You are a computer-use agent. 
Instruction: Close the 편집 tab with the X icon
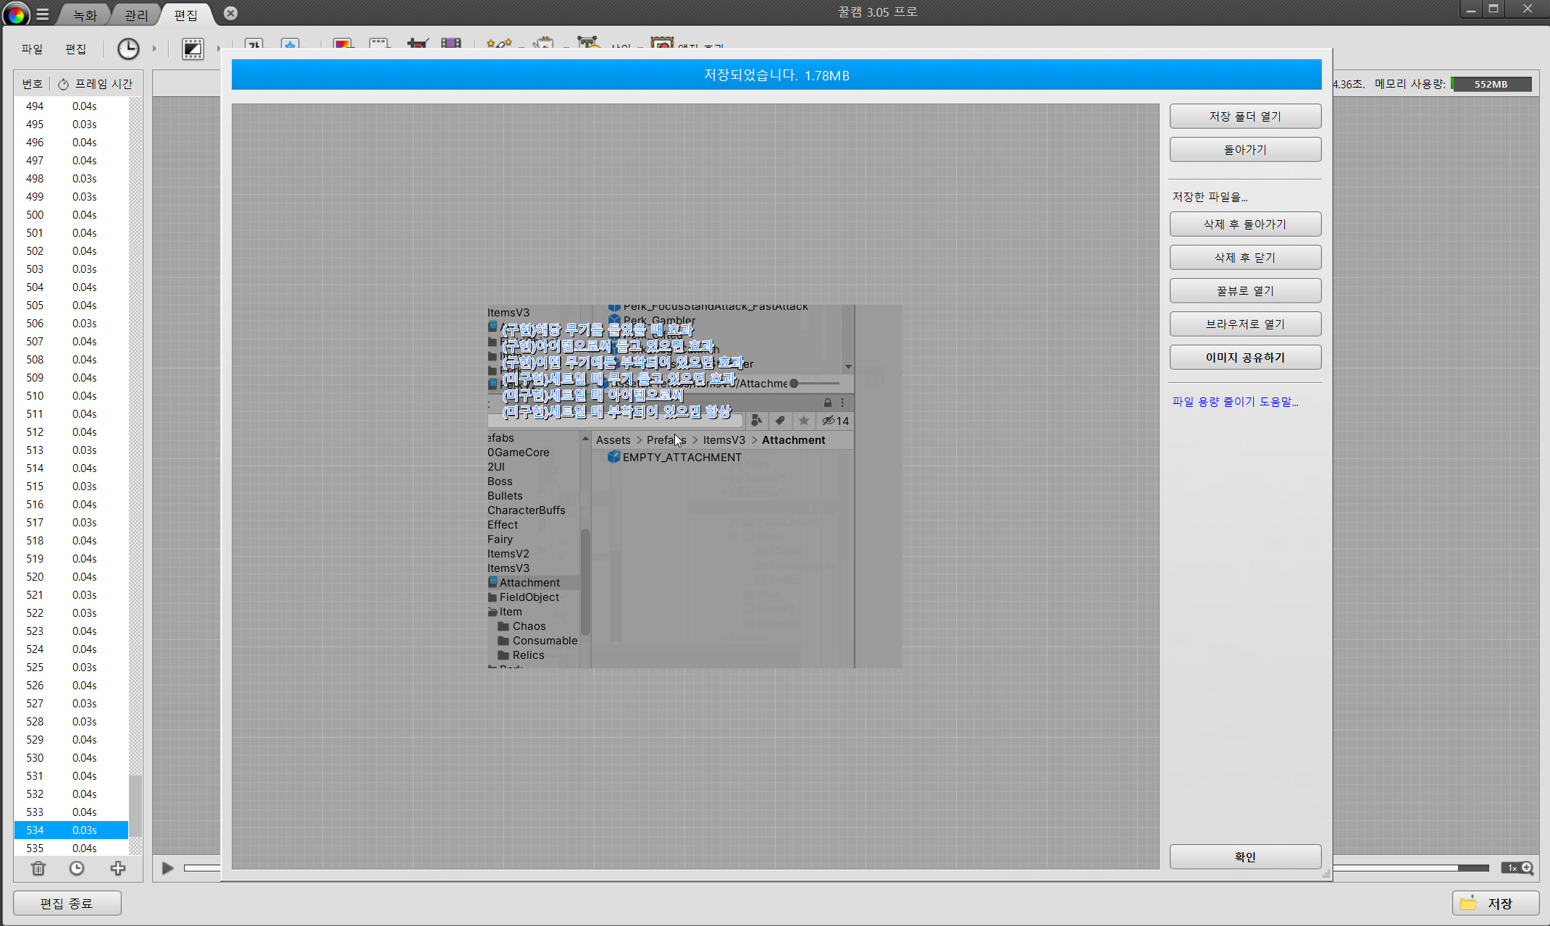click(x=230, y=13)
